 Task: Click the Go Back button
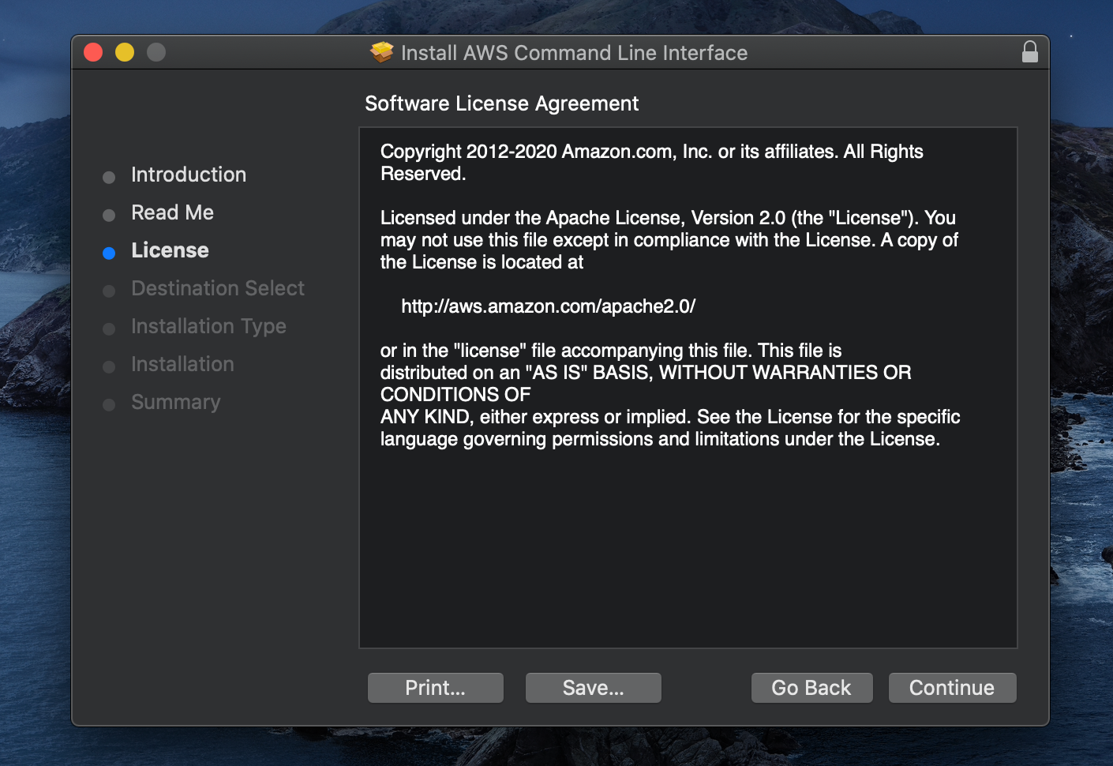coord(811,688)
